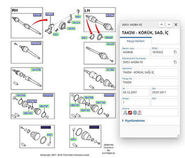The height and width of the screenshot is (158, 185).
Task: Copy the Mühendislik Numarası value
Action: coord(175,62)
